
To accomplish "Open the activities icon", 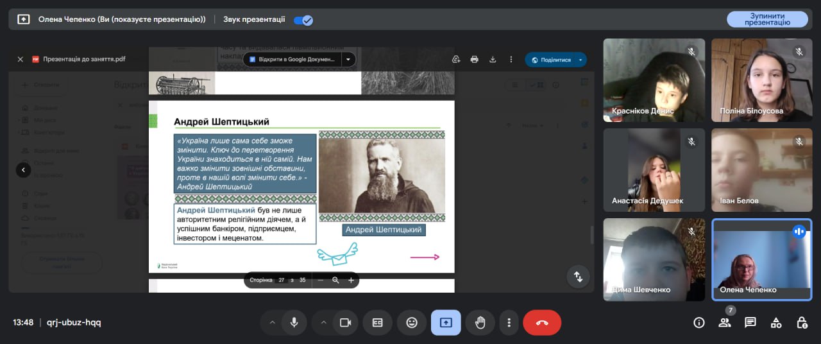I will [x=776, y=323].
